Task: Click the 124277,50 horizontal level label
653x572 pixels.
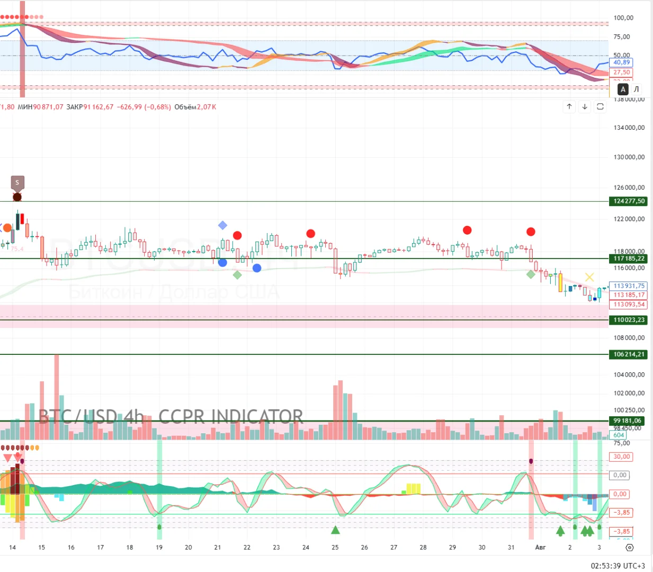Action: (629, 201)
